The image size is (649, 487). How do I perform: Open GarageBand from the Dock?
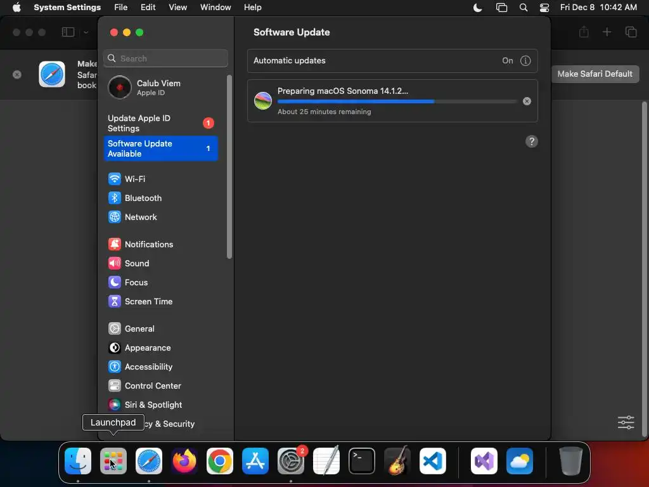click(x=397, y=461)
